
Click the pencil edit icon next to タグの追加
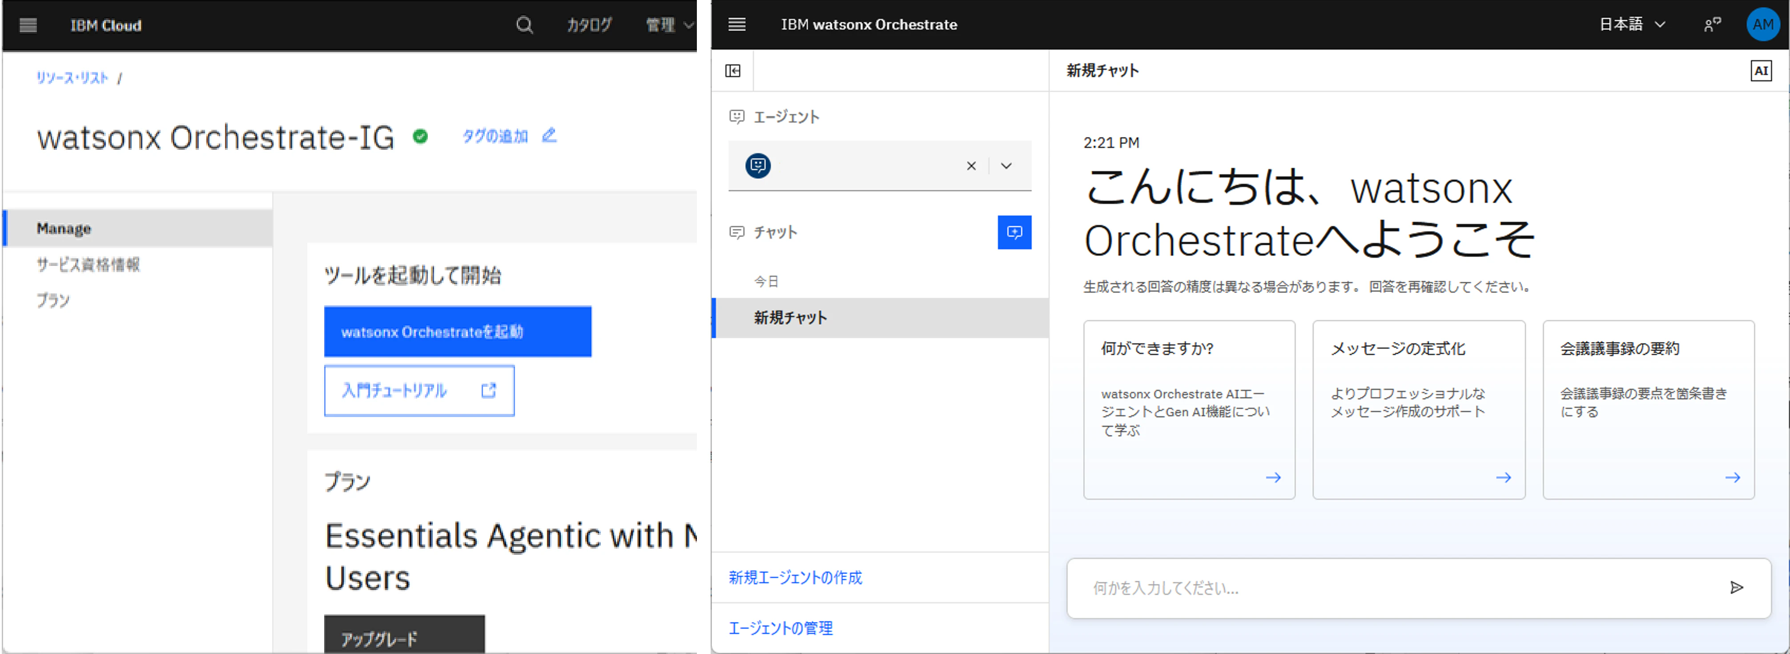[x=549, y=135]
